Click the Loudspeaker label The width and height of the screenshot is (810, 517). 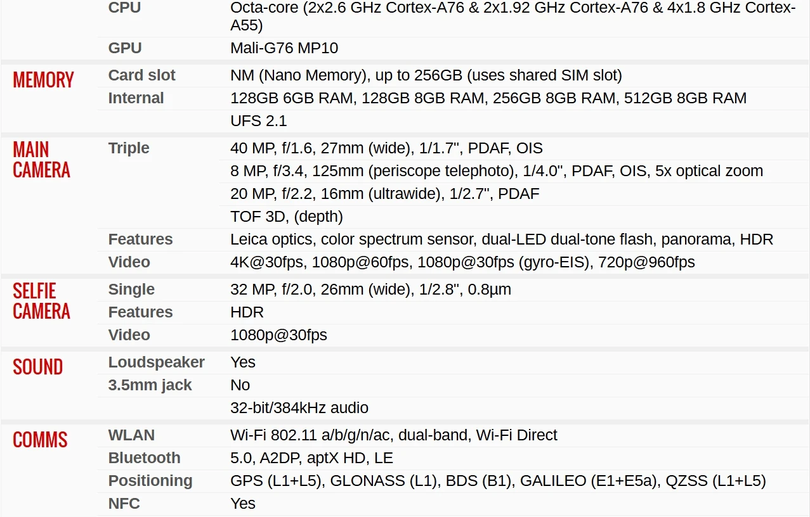[156, 362]
